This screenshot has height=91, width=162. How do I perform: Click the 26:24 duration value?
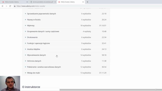click(104, 20)
